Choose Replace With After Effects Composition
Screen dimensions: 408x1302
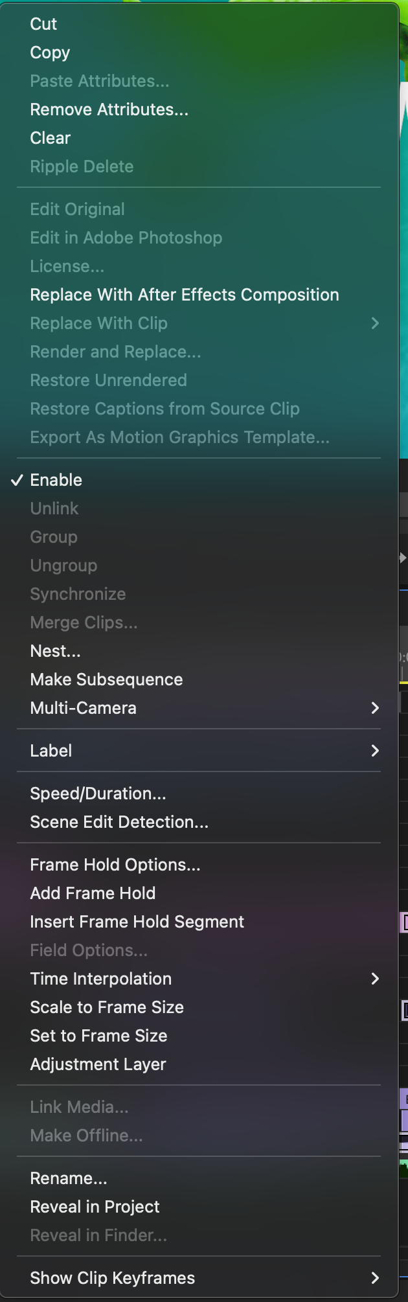(184, 295)
